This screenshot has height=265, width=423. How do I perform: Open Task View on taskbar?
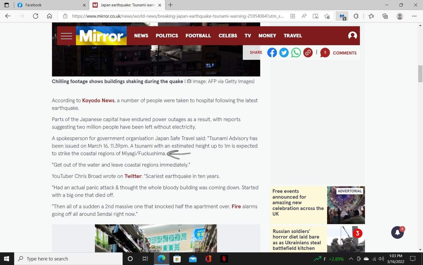coord(145,259)
